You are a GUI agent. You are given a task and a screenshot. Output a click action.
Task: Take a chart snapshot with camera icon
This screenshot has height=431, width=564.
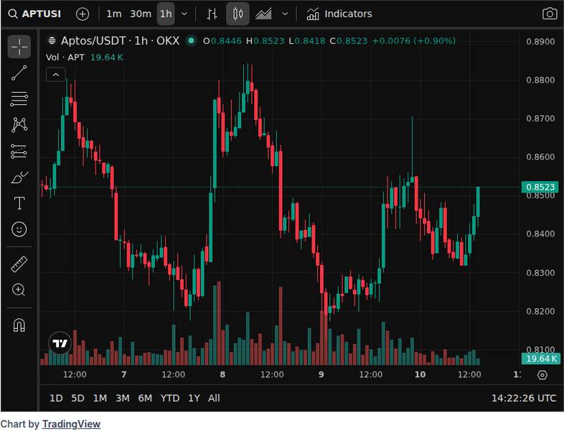point(549,14)
